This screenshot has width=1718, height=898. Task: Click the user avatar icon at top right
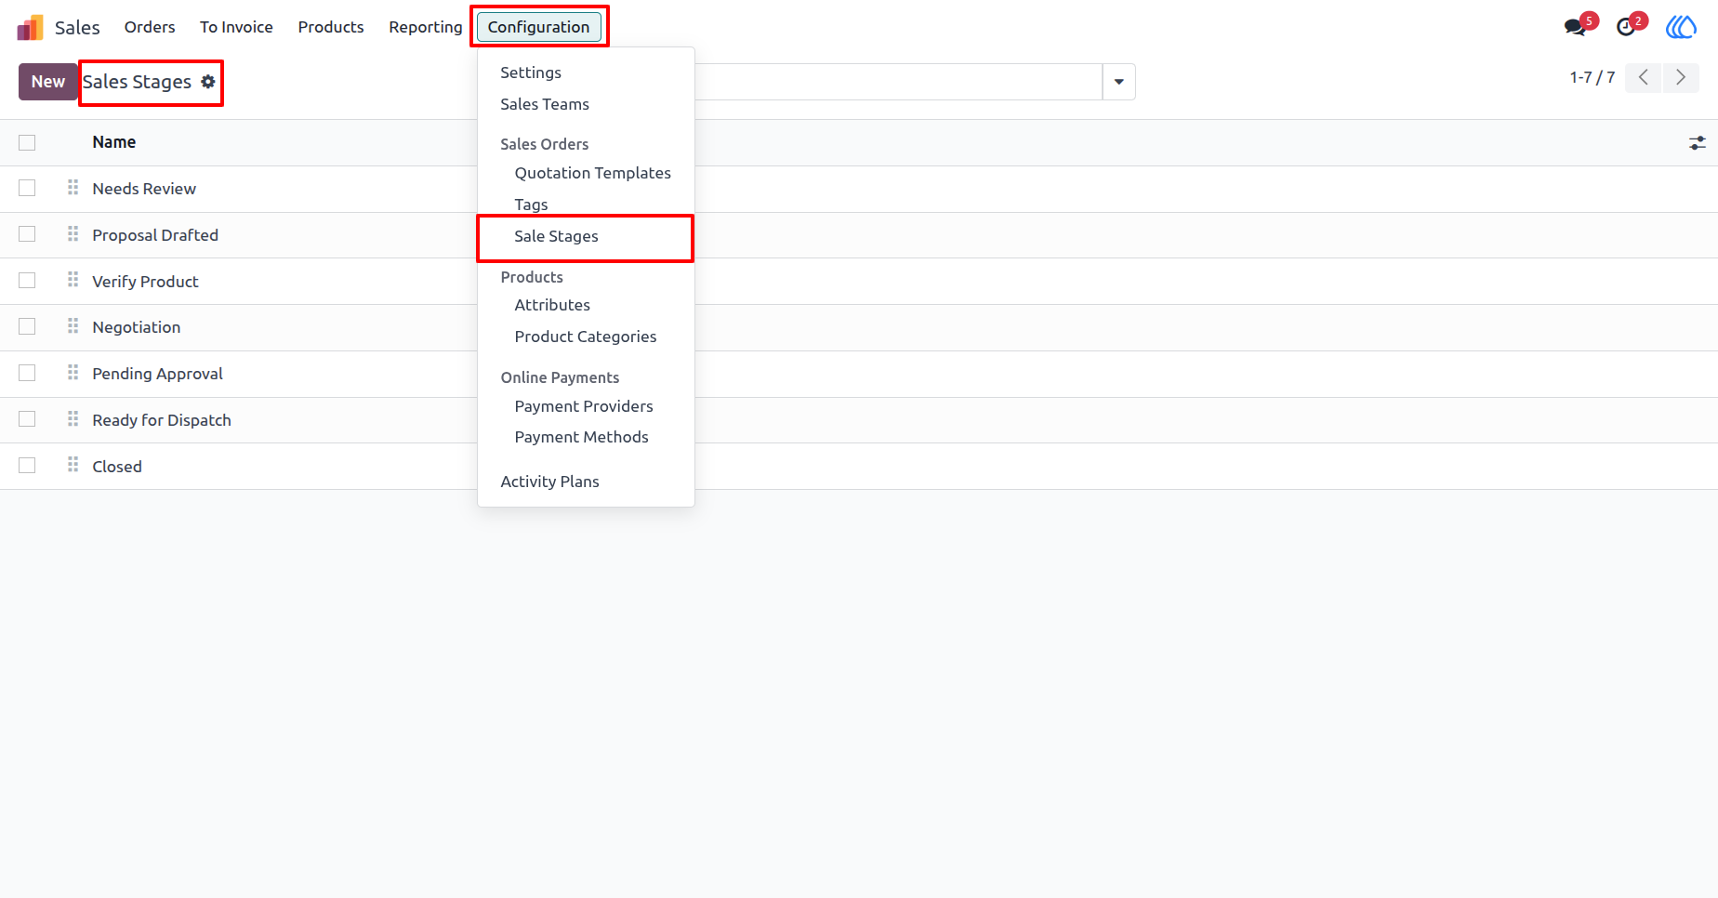(1681, 27)
